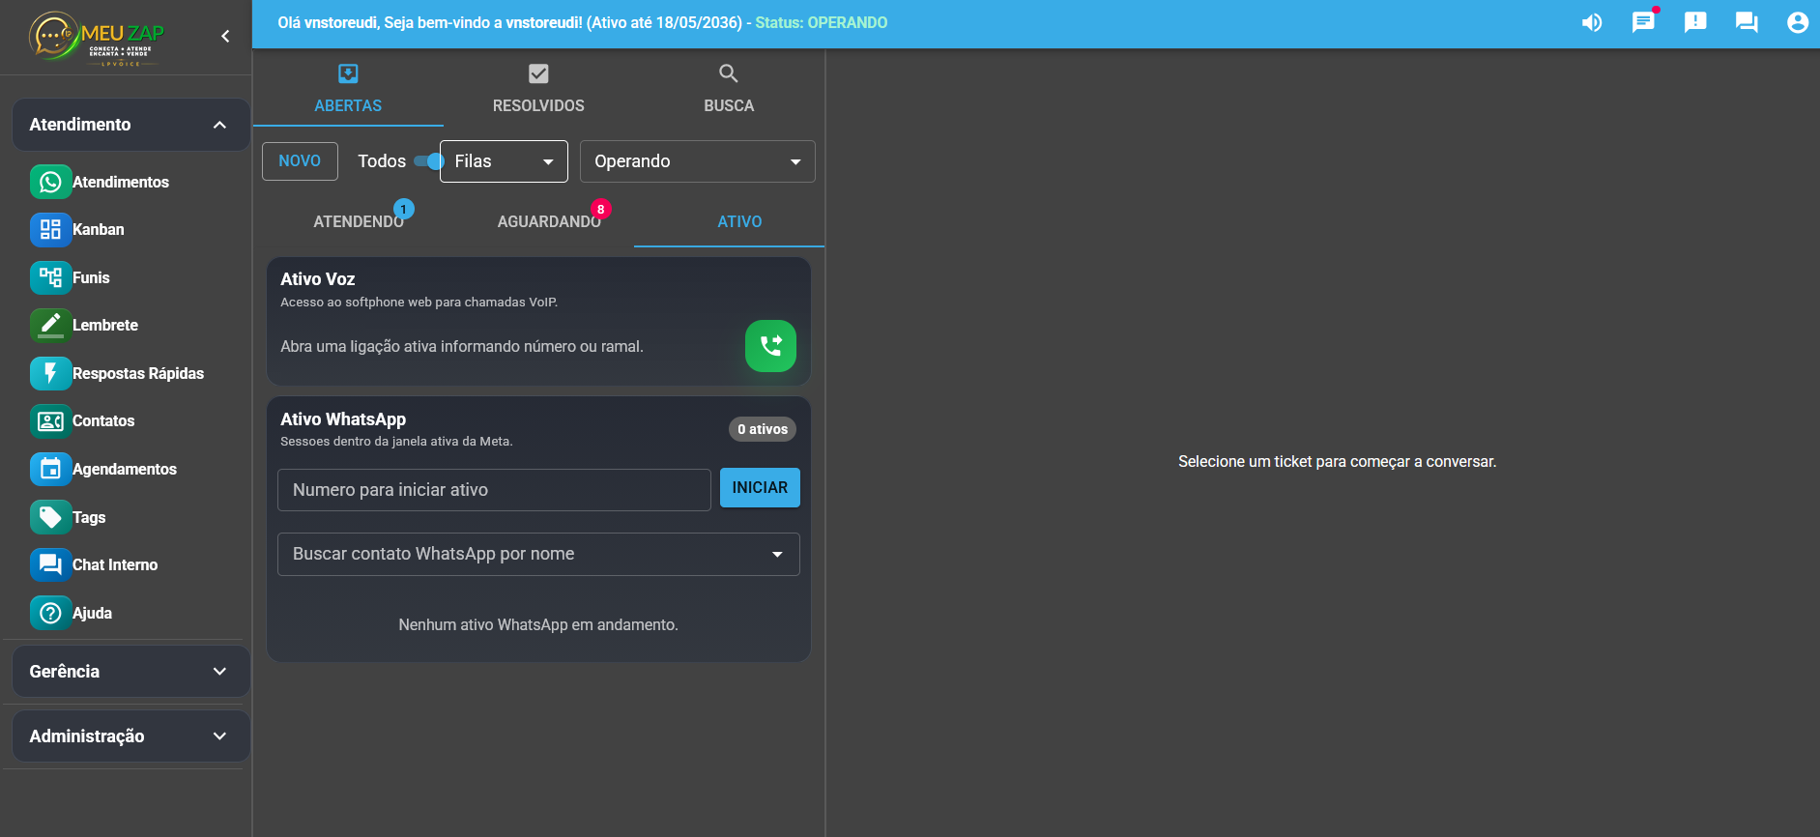The width and height of the screenshot is (1820, 837).
Task: Open Buscar contato WhatsApp por nome dropdown
Action: point(538,554)
